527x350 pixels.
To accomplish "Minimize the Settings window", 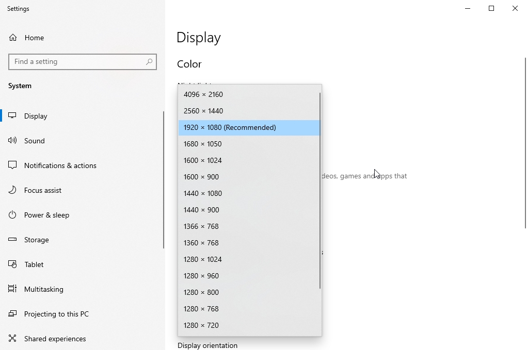I will [x=468, y=8].
